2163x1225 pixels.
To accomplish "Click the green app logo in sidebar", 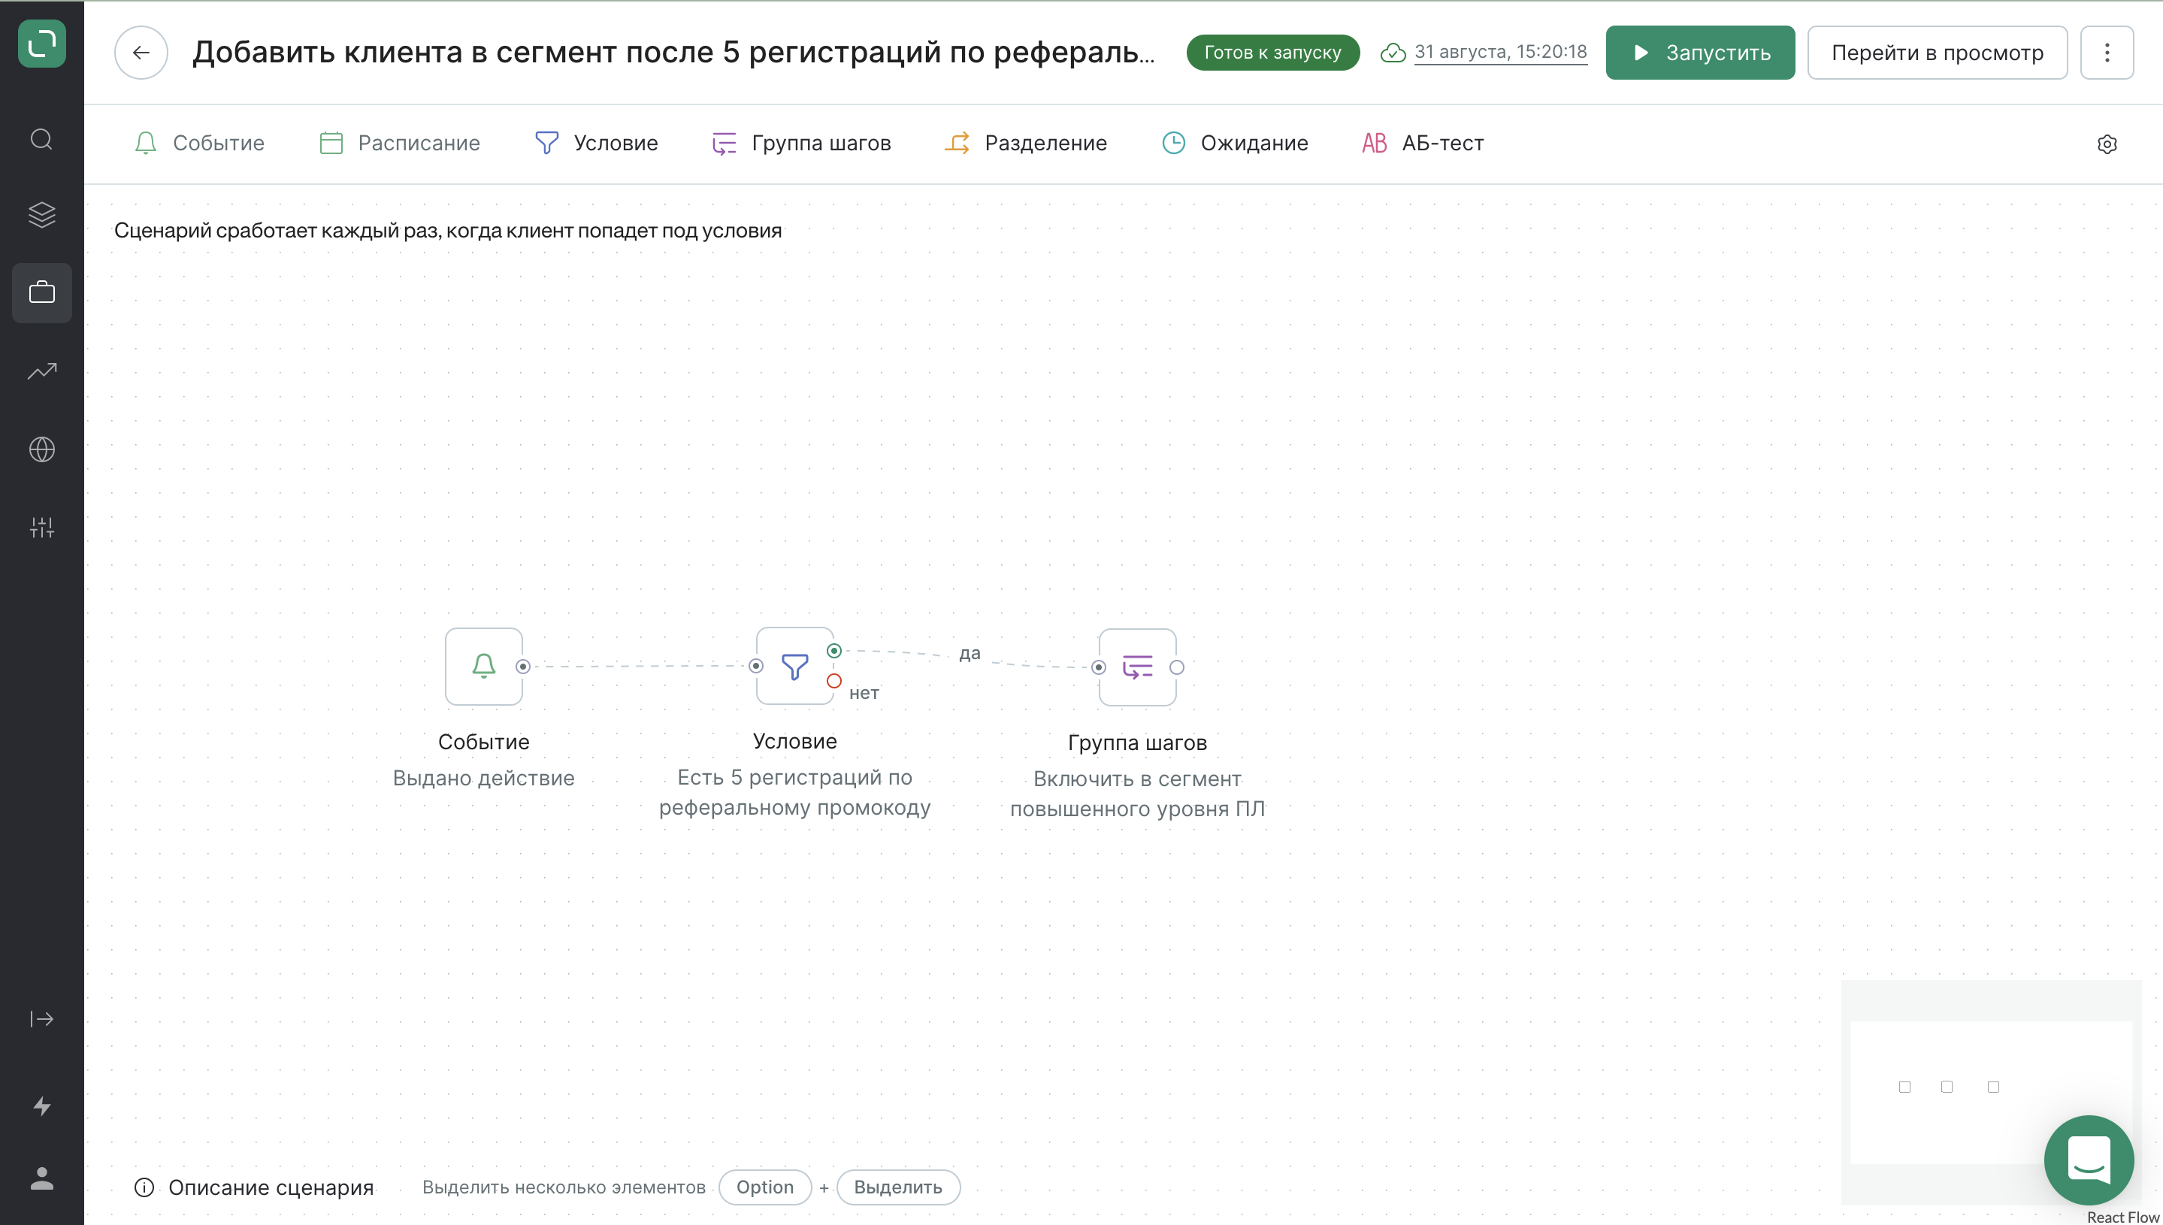I will (x=41, y=44).
